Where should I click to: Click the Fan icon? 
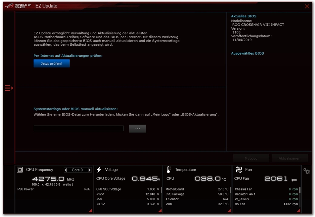[x=239, y=170]
